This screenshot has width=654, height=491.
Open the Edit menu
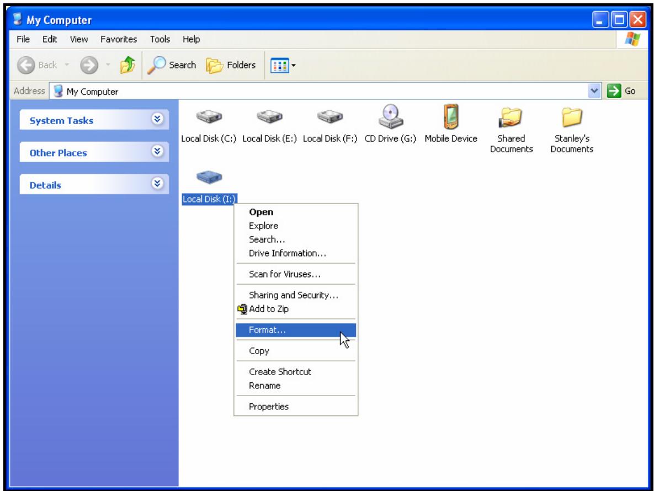50,39
